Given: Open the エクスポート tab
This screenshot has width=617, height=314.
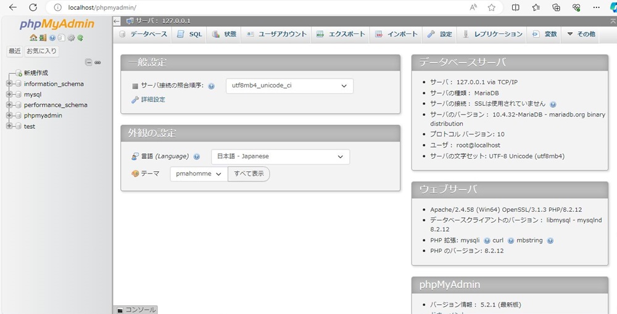Looking at the screenshot, I should pos(341,34).
